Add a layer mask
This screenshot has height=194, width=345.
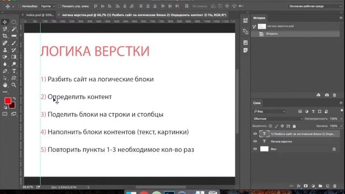(x=306, y=186)
